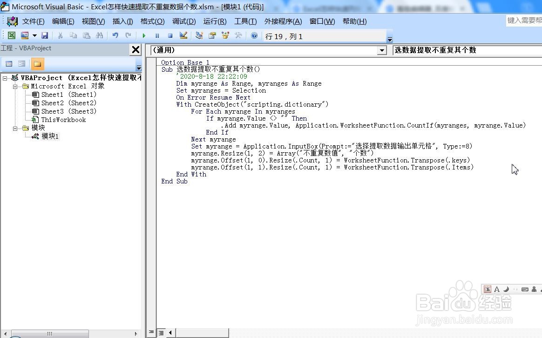Reset execution with the stop square icon
Viewport: 542px width, 338px height.
[x=170, y=35]
